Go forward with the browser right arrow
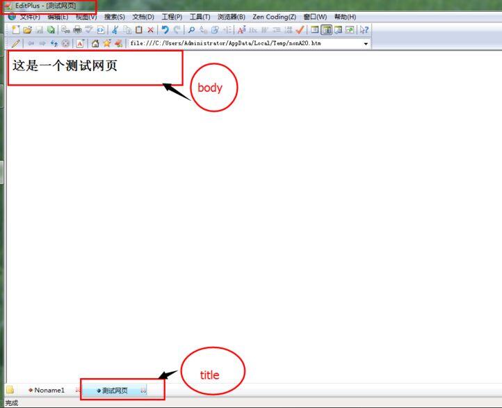Viewport: 502px width, 408px height. click(x=42, y=43)
